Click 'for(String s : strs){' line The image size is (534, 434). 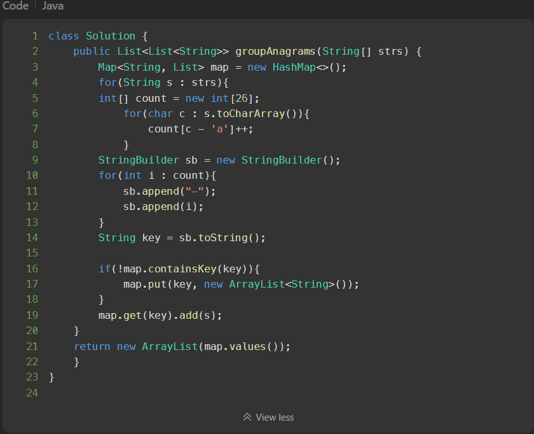(x=163, y=83)
